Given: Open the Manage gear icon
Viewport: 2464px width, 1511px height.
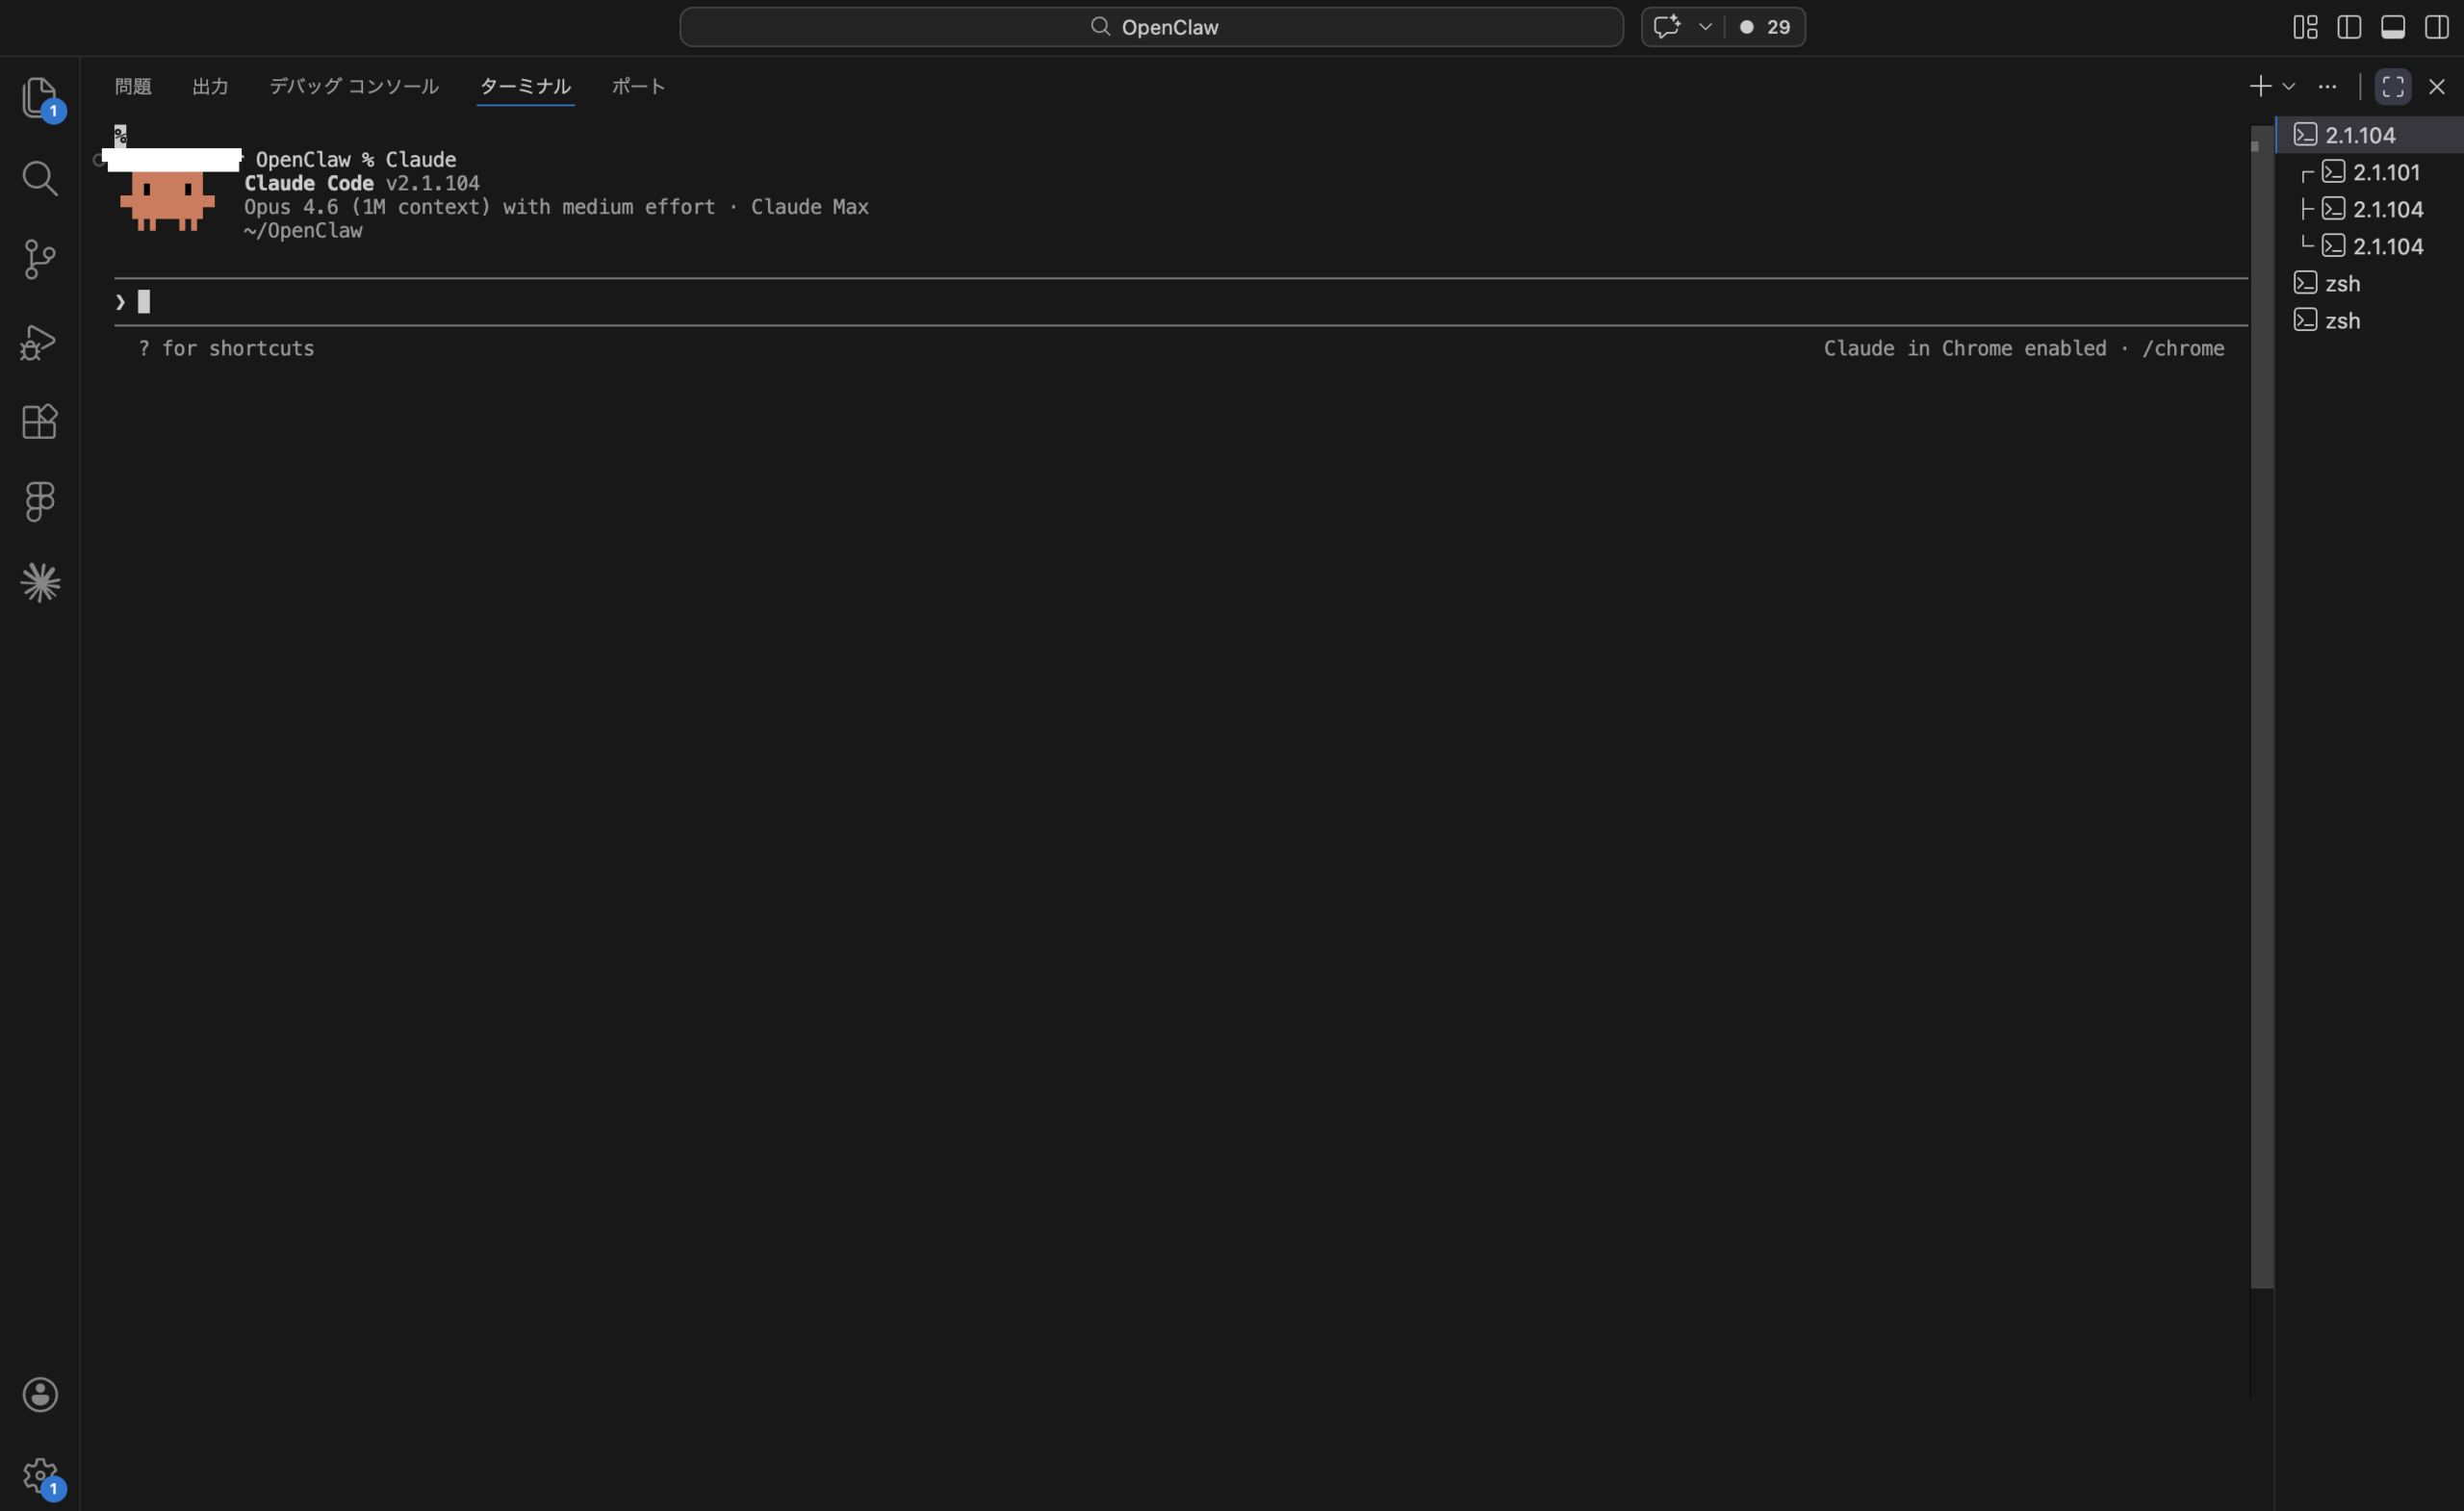Looking at the screenshot, I should pos(40,1474).
